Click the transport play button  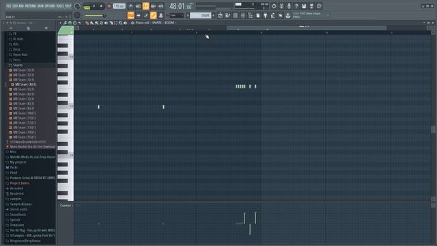pos(94,6)
